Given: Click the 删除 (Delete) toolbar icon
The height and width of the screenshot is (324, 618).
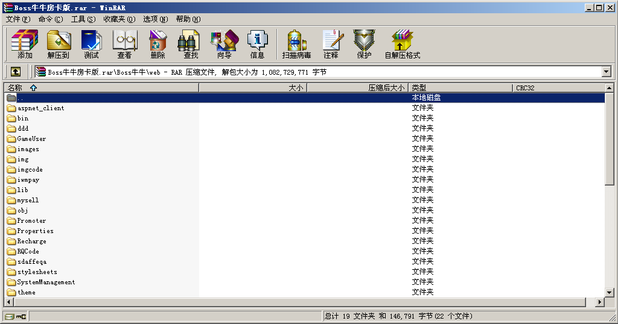Looking at the screenshot, I should [x=158, y=45].
